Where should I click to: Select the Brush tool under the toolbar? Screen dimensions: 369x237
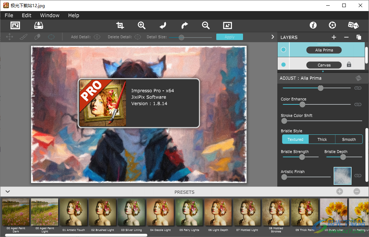(24, 36)
